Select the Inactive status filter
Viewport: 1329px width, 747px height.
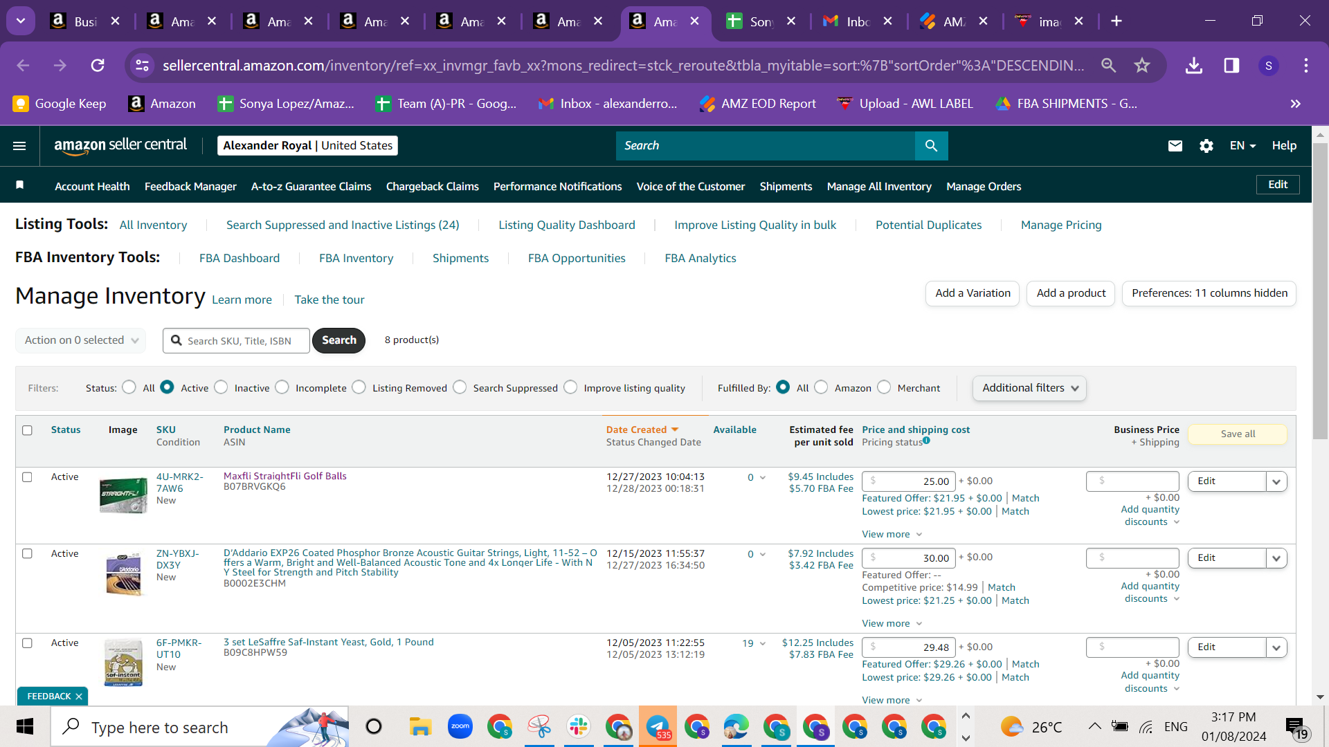[x=221, y=387]
